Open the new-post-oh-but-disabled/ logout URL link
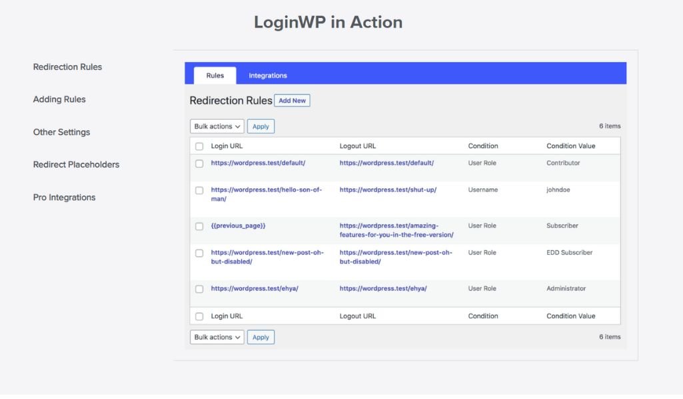 click(x=396, y=257)
